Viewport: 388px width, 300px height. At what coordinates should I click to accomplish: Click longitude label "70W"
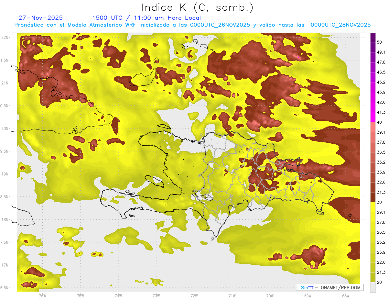[270, 295]
